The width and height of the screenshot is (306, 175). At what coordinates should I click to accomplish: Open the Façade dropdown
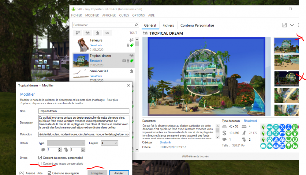109,143
